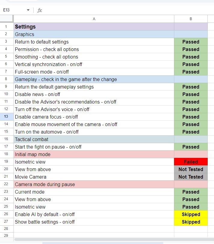Image resolution: width=214 pixels, height=244 pixels.
Task: Click the select-all corner box
Action: click(x=6, y=19)
